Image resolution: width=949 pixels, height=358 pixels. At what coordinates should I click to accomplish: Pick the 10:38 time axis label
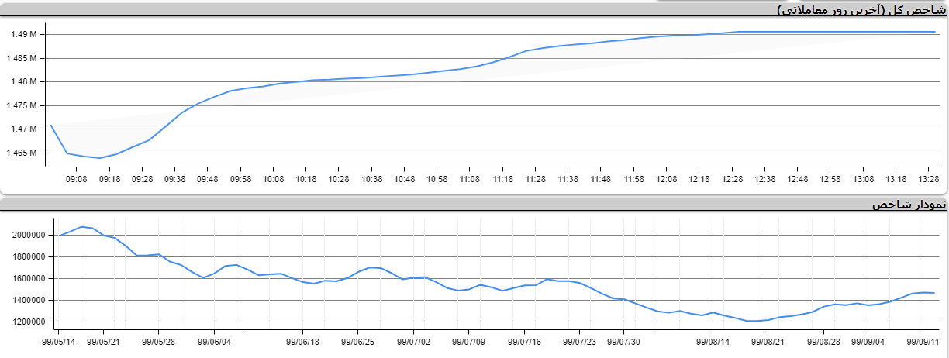click(371, 179)
